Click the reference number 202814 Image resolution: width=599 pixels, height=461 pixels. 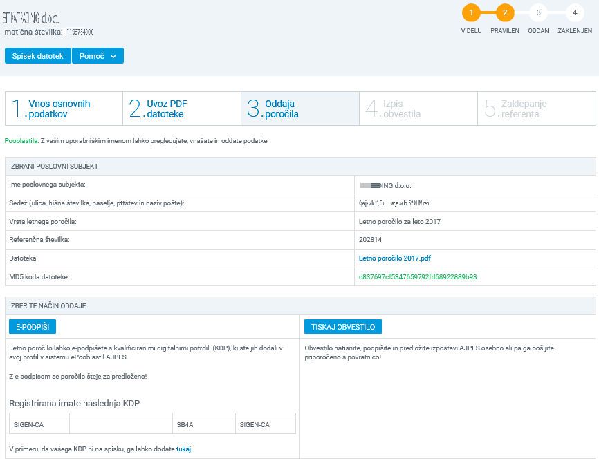[x=371, y=240]
